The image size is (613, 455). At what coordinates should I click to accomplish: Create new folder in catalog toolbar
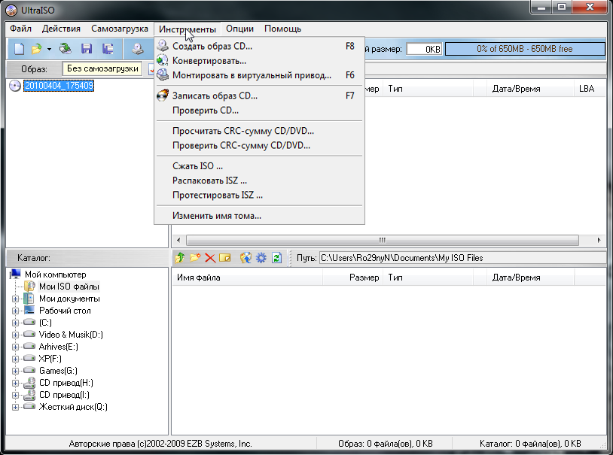(195, 258)
